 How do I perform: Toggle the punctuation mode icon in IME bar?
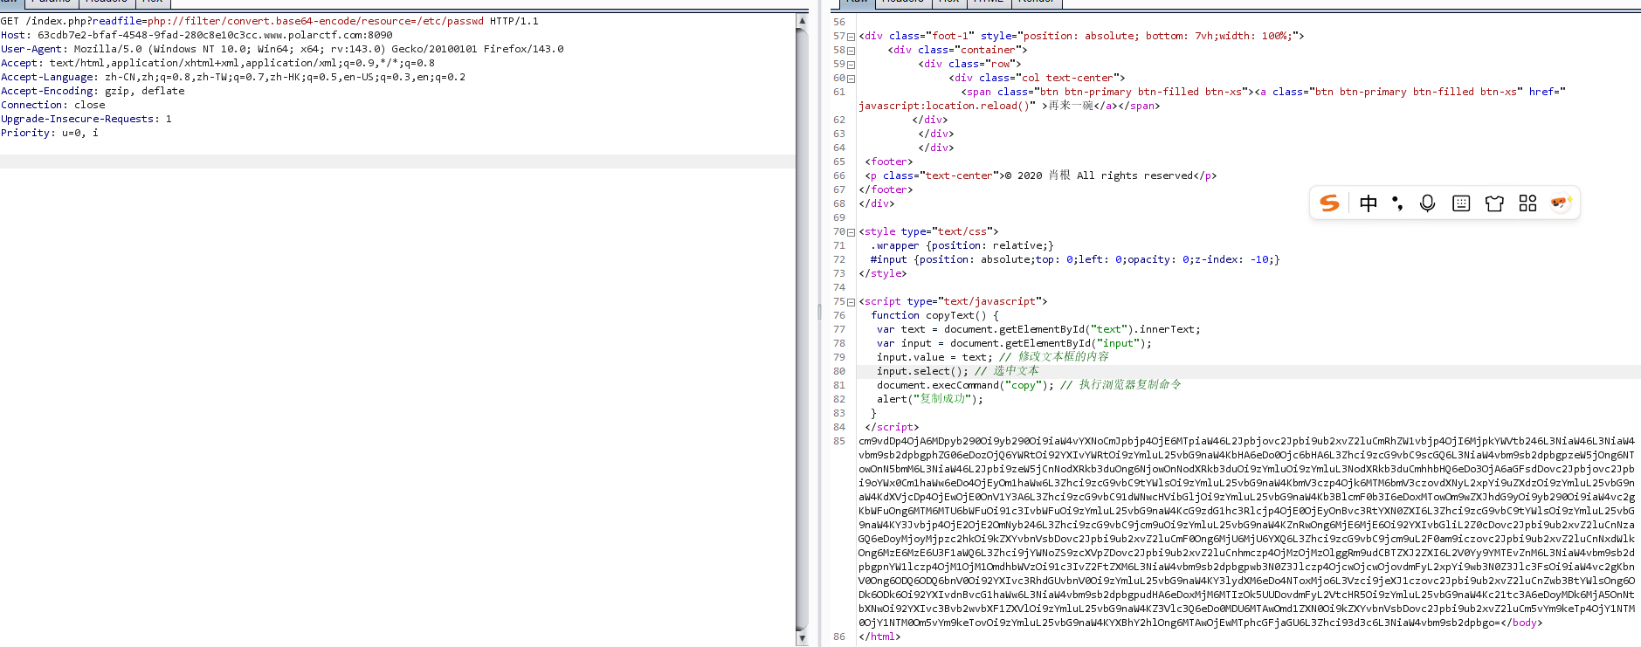[x=1397, y=203]
